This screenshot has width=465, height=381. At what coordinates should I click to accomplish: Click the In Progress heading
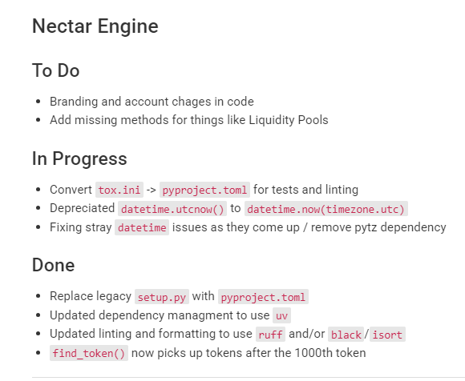pos(79,158)
